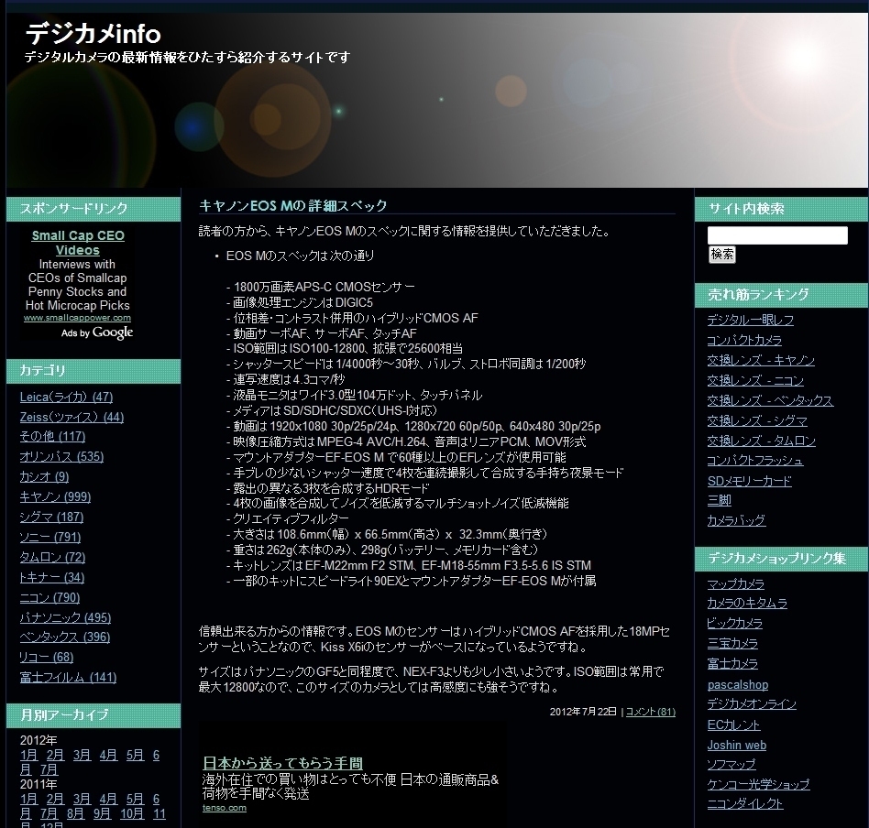Open 2011年 1月 archive
Image resolution: width=869 pixels, height=828 pixels.
click(28, 800)
